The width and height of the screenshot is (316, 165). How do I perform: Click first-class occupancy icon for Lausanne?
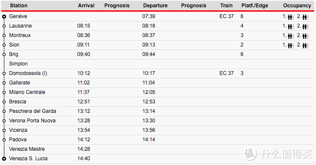click(x=291, y=26)
